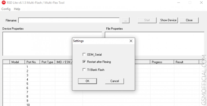Click Cancel in Settings dialog
The height and width of the screenshot is (106, 207).
tap(115, 81)
